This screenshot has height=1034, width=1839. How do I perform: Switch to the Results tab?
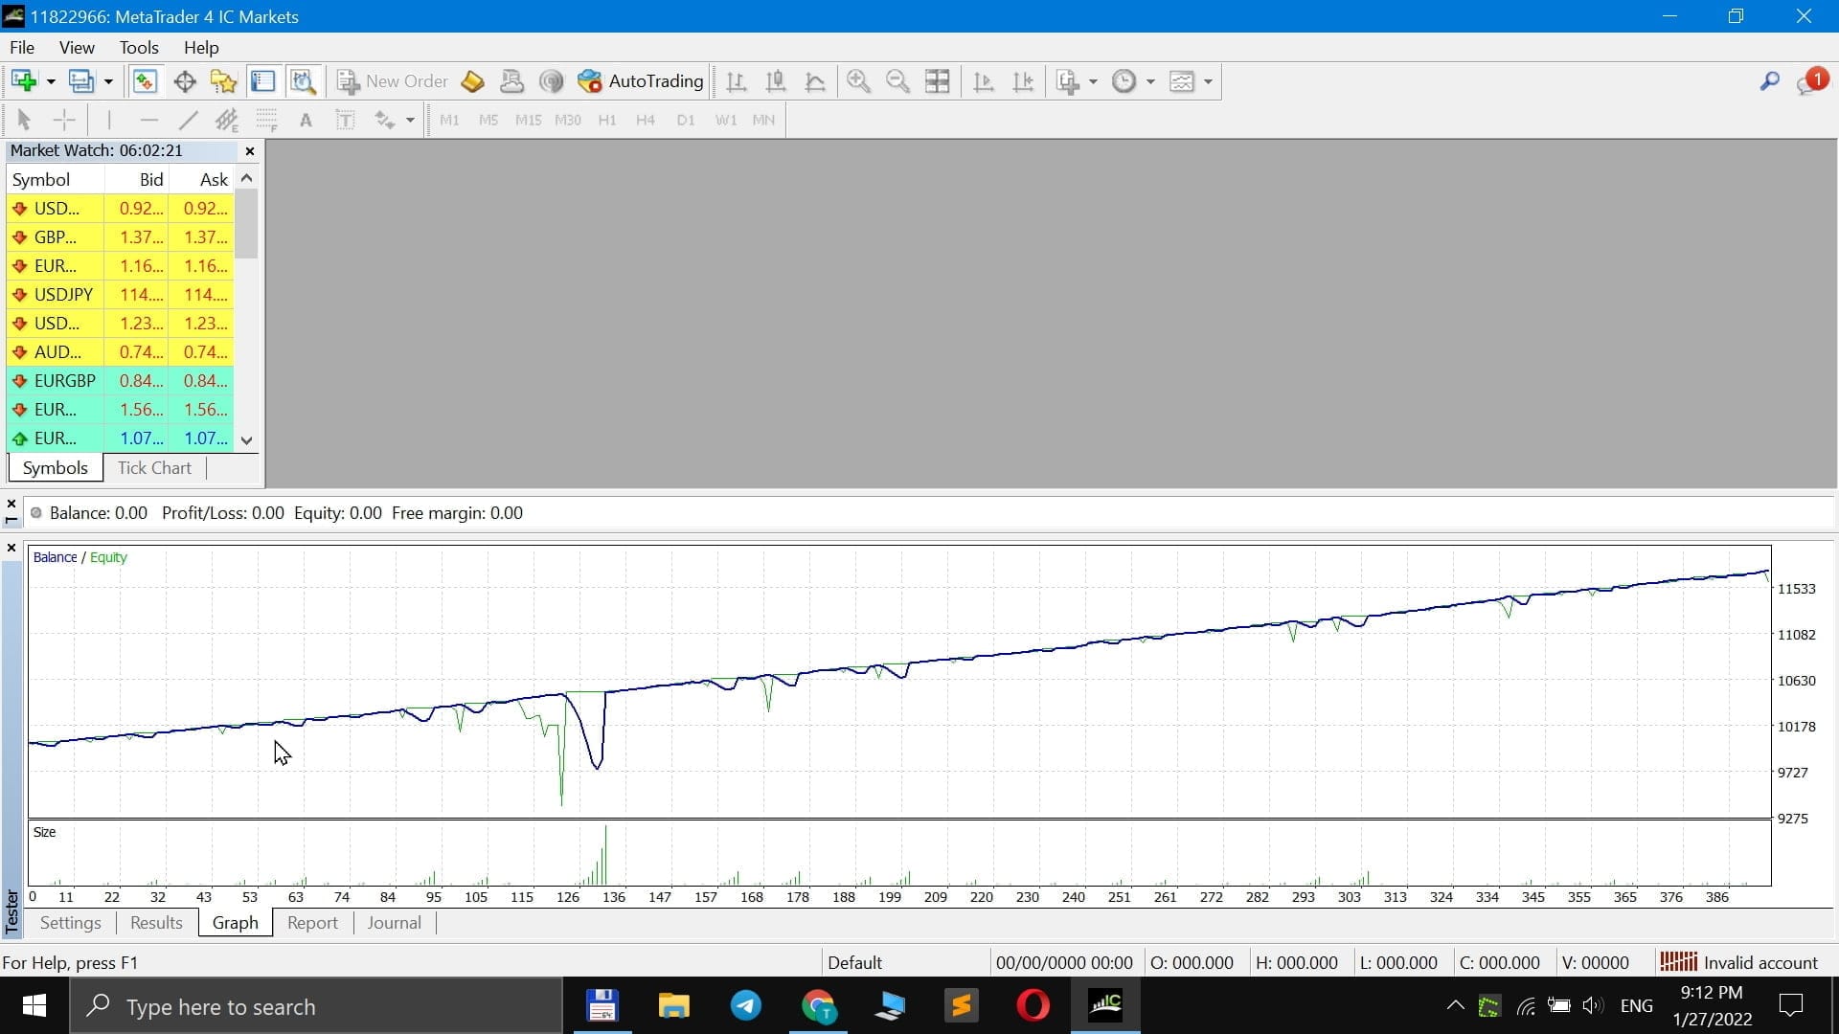pyautogui.click(x=156, y=923)
